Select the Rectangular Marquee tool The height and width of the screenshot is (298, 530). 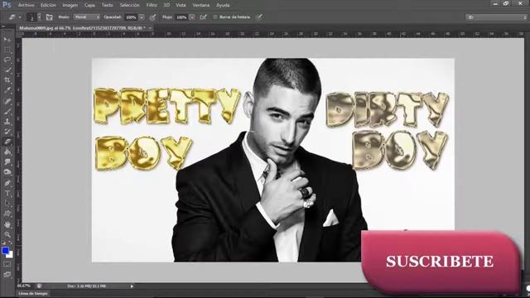tap(7, 50)
